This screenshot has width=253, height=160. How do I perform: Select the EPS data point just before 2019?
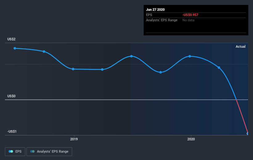tap(73, 69)
